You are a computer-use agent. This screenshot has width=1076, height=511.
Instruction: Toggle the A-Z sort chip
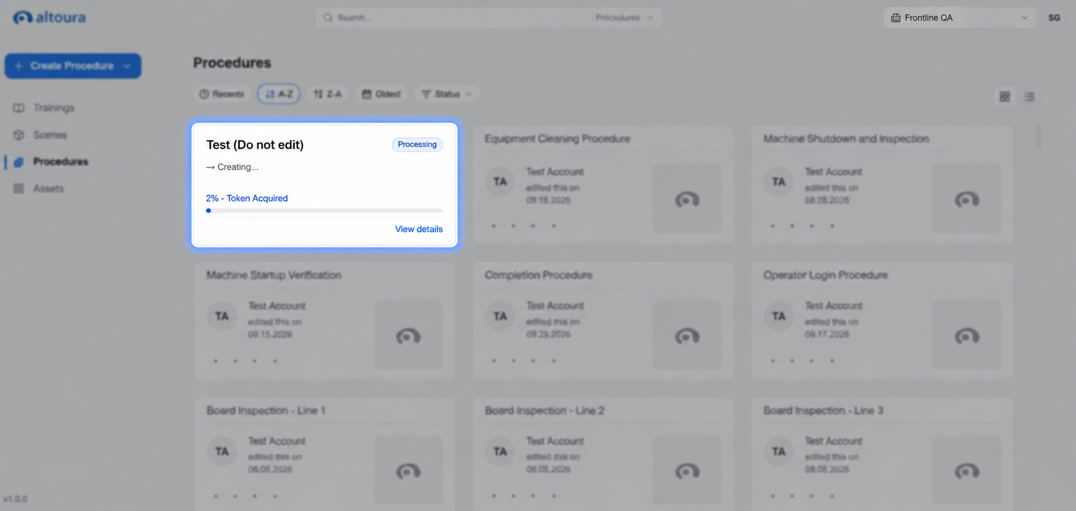pyautogui.click(x=279, y=94)
